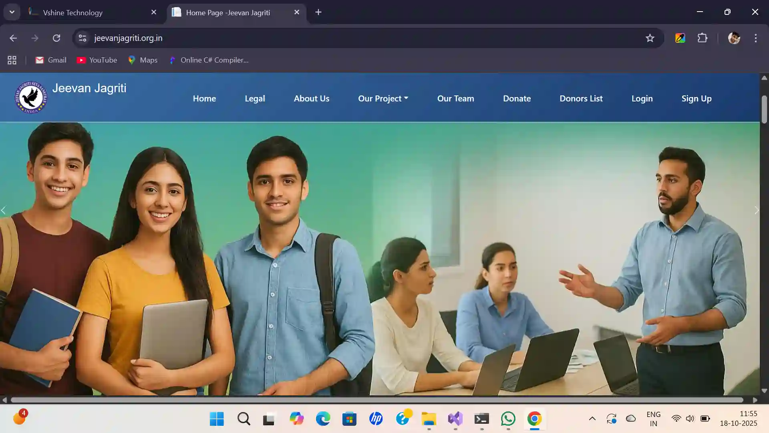
Task: Click the Sign Up link
Action: pyautogui.click(x=696, y=99)
